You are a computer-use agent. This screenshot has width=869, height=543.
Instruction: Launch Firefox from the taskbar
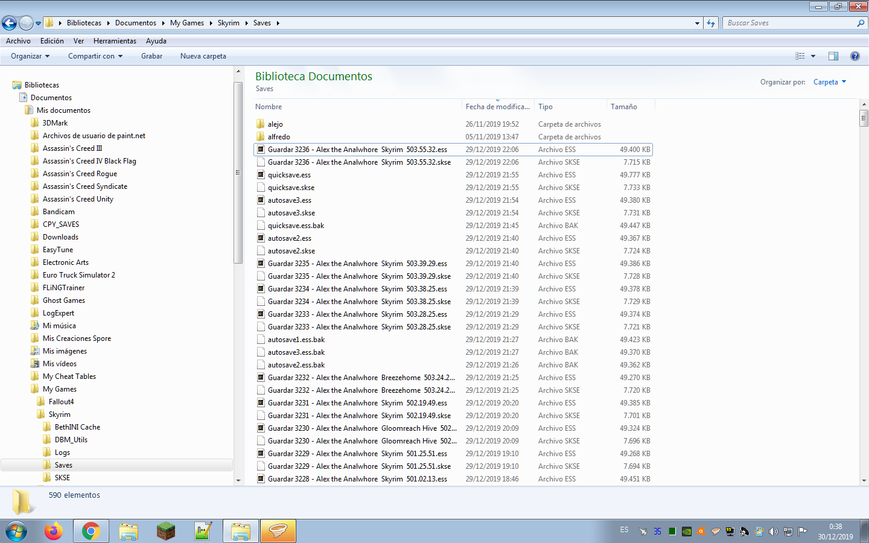point(53,531)
